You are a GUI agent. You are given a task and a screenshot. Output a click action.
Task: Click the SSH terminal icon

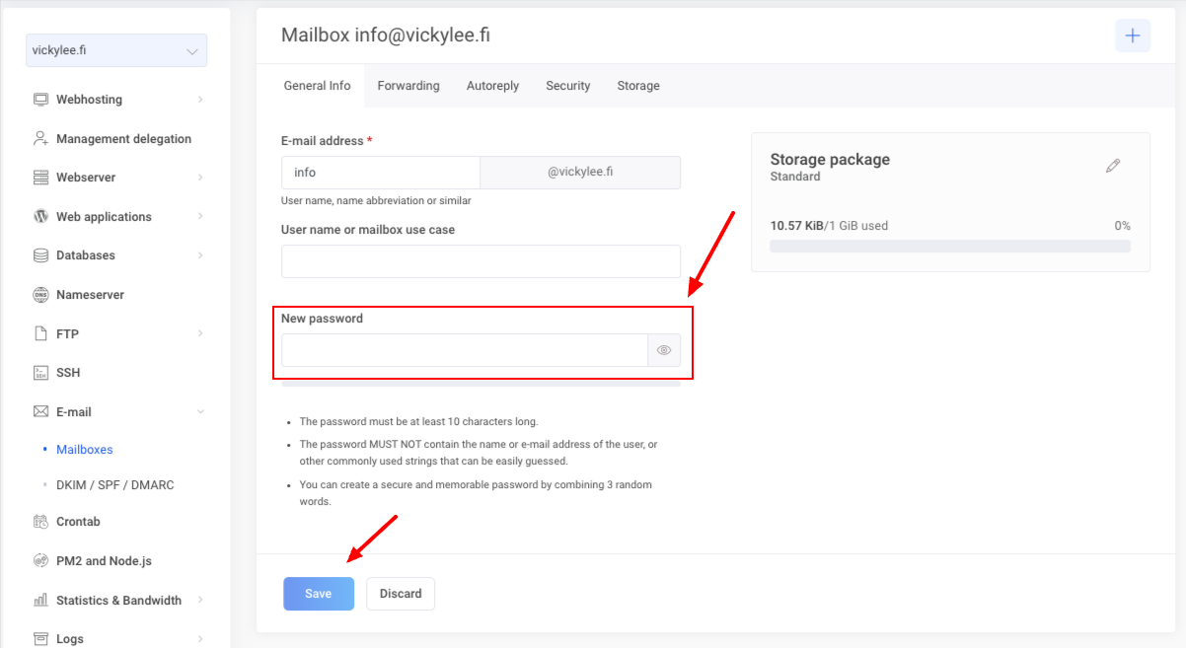point(40,373)
